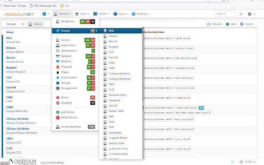Click the Add group button
Image resolution: width=264 pixels, height=165 pixels.
[231, 24]
